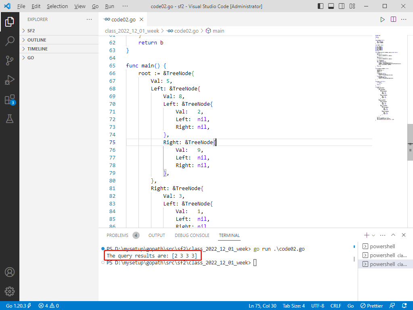The height and width of the screenshot is (310, 413).
Task: Expand the OUTLINE section
Action: (x=59, y=40)
